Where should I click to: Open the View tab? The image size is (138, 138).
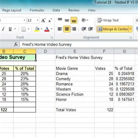[x=92, y=10]
